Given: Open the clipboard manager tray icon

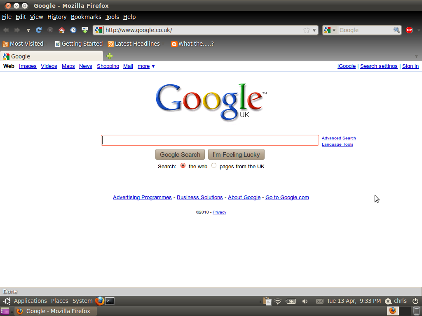Looking at the screenshot, I should point(267,301).
